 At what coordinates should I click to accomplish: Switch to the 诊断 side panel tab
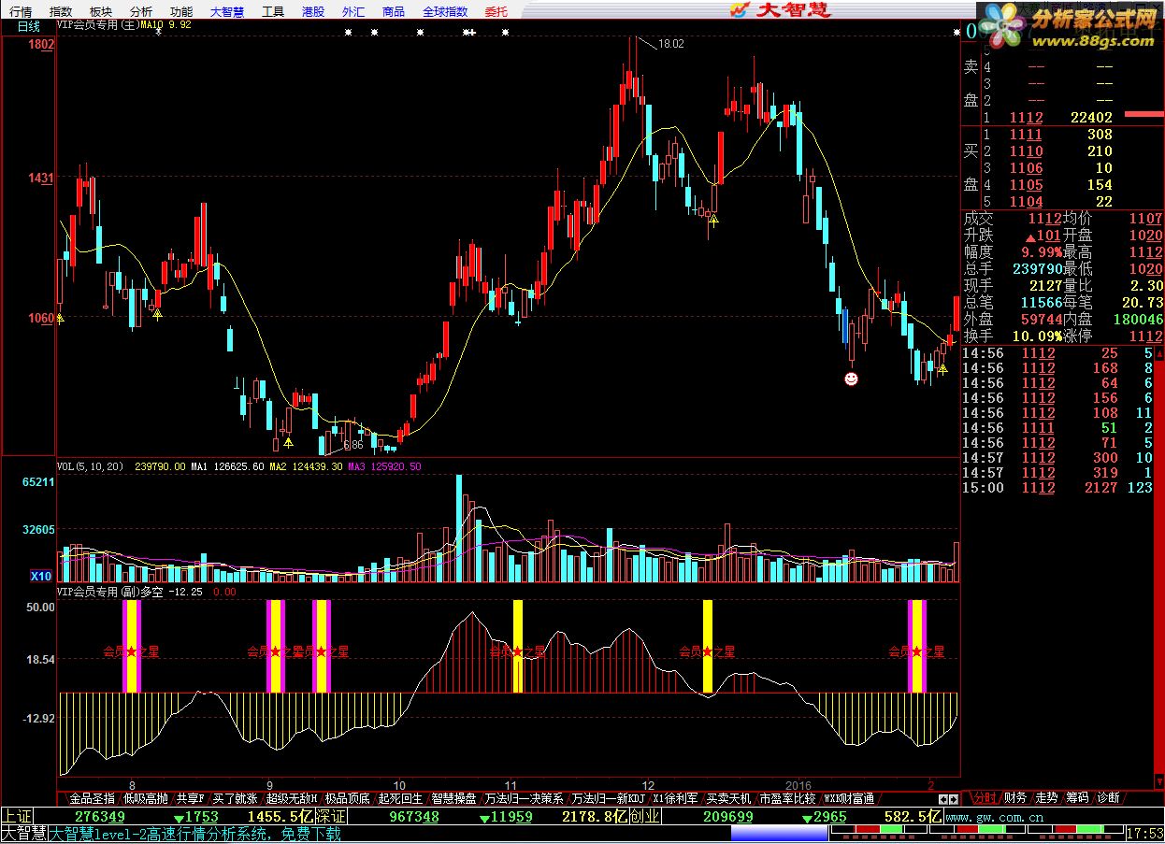coord(1108,798)
